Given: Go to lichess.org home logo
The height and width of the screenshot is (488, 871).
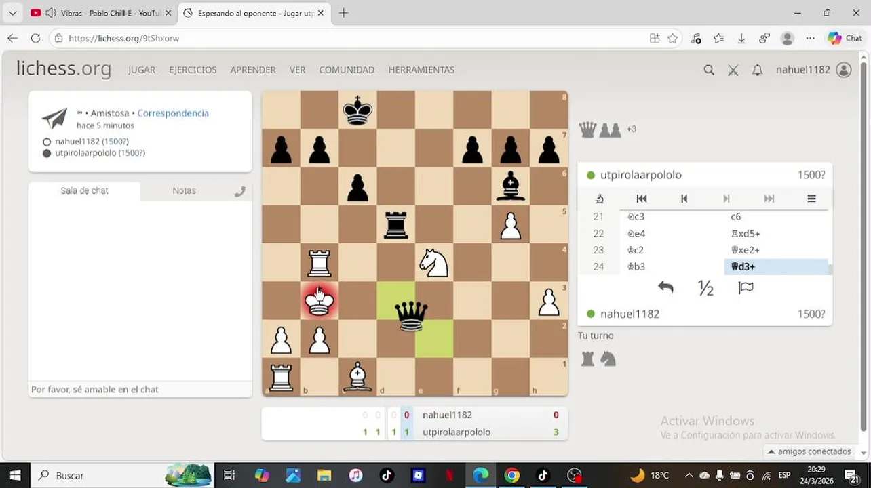Looking at the screenshot, I should pyautogui.click(x=64, y=68).
